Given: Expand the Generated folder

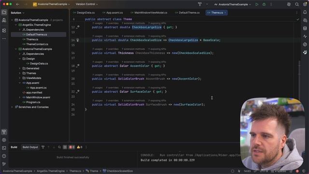Looking at the screenshot, I should point(20,69).
